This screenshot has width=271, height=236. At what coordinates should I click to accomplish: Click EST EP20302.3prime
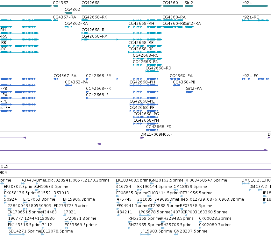(5, 190)
